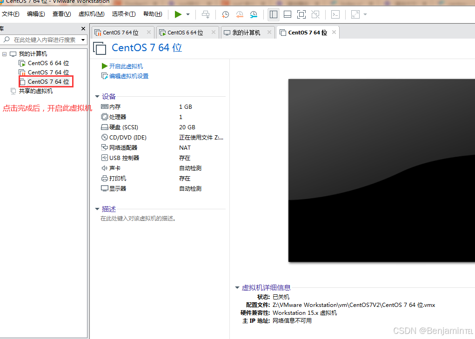Open the 文件(F) menu
Image resolution: width=475 pixels, height=339 pixels.
tap(11, 14)
